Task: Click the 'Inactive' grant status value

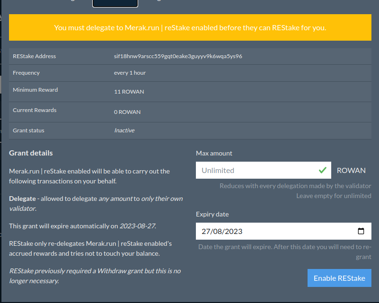Action: [x=124, y=130]
